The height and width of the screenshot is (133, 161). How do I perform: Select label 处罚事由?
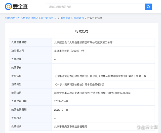(16, 68)
